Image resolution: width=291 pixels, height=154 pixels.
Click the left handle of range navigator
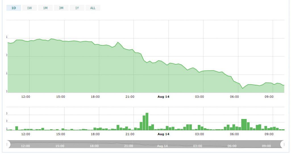coord(8,144)
